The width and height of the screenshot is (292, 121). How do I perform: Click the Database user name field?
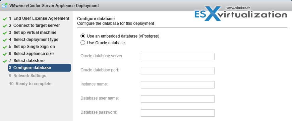click(177, 99)
